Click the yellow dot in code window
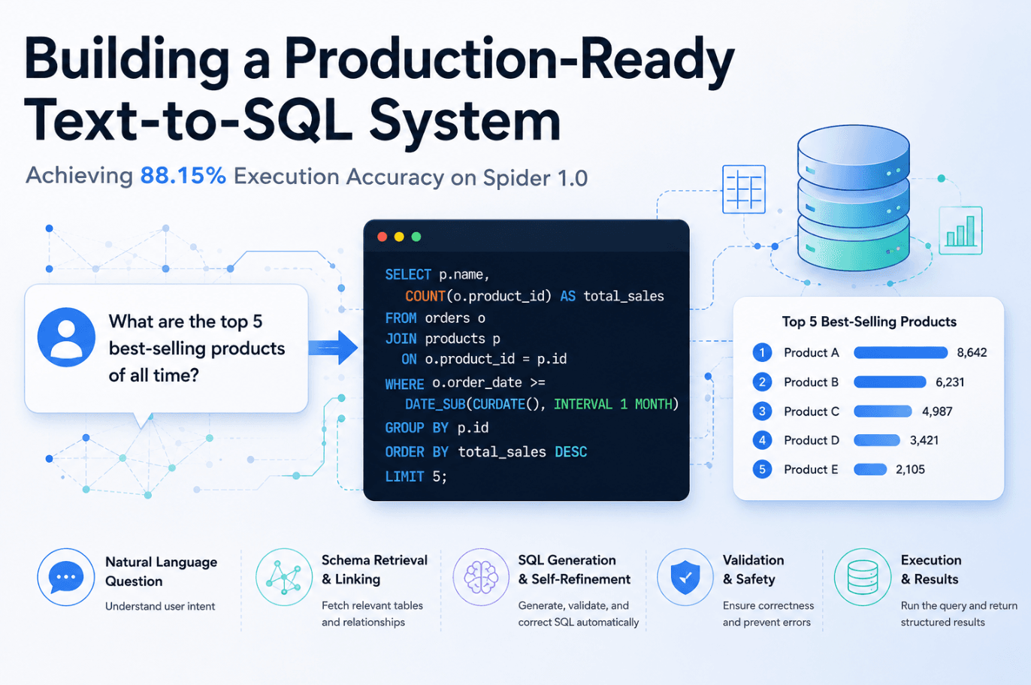The width and height of the screenshot is (1031, 685). pos(399,237)
